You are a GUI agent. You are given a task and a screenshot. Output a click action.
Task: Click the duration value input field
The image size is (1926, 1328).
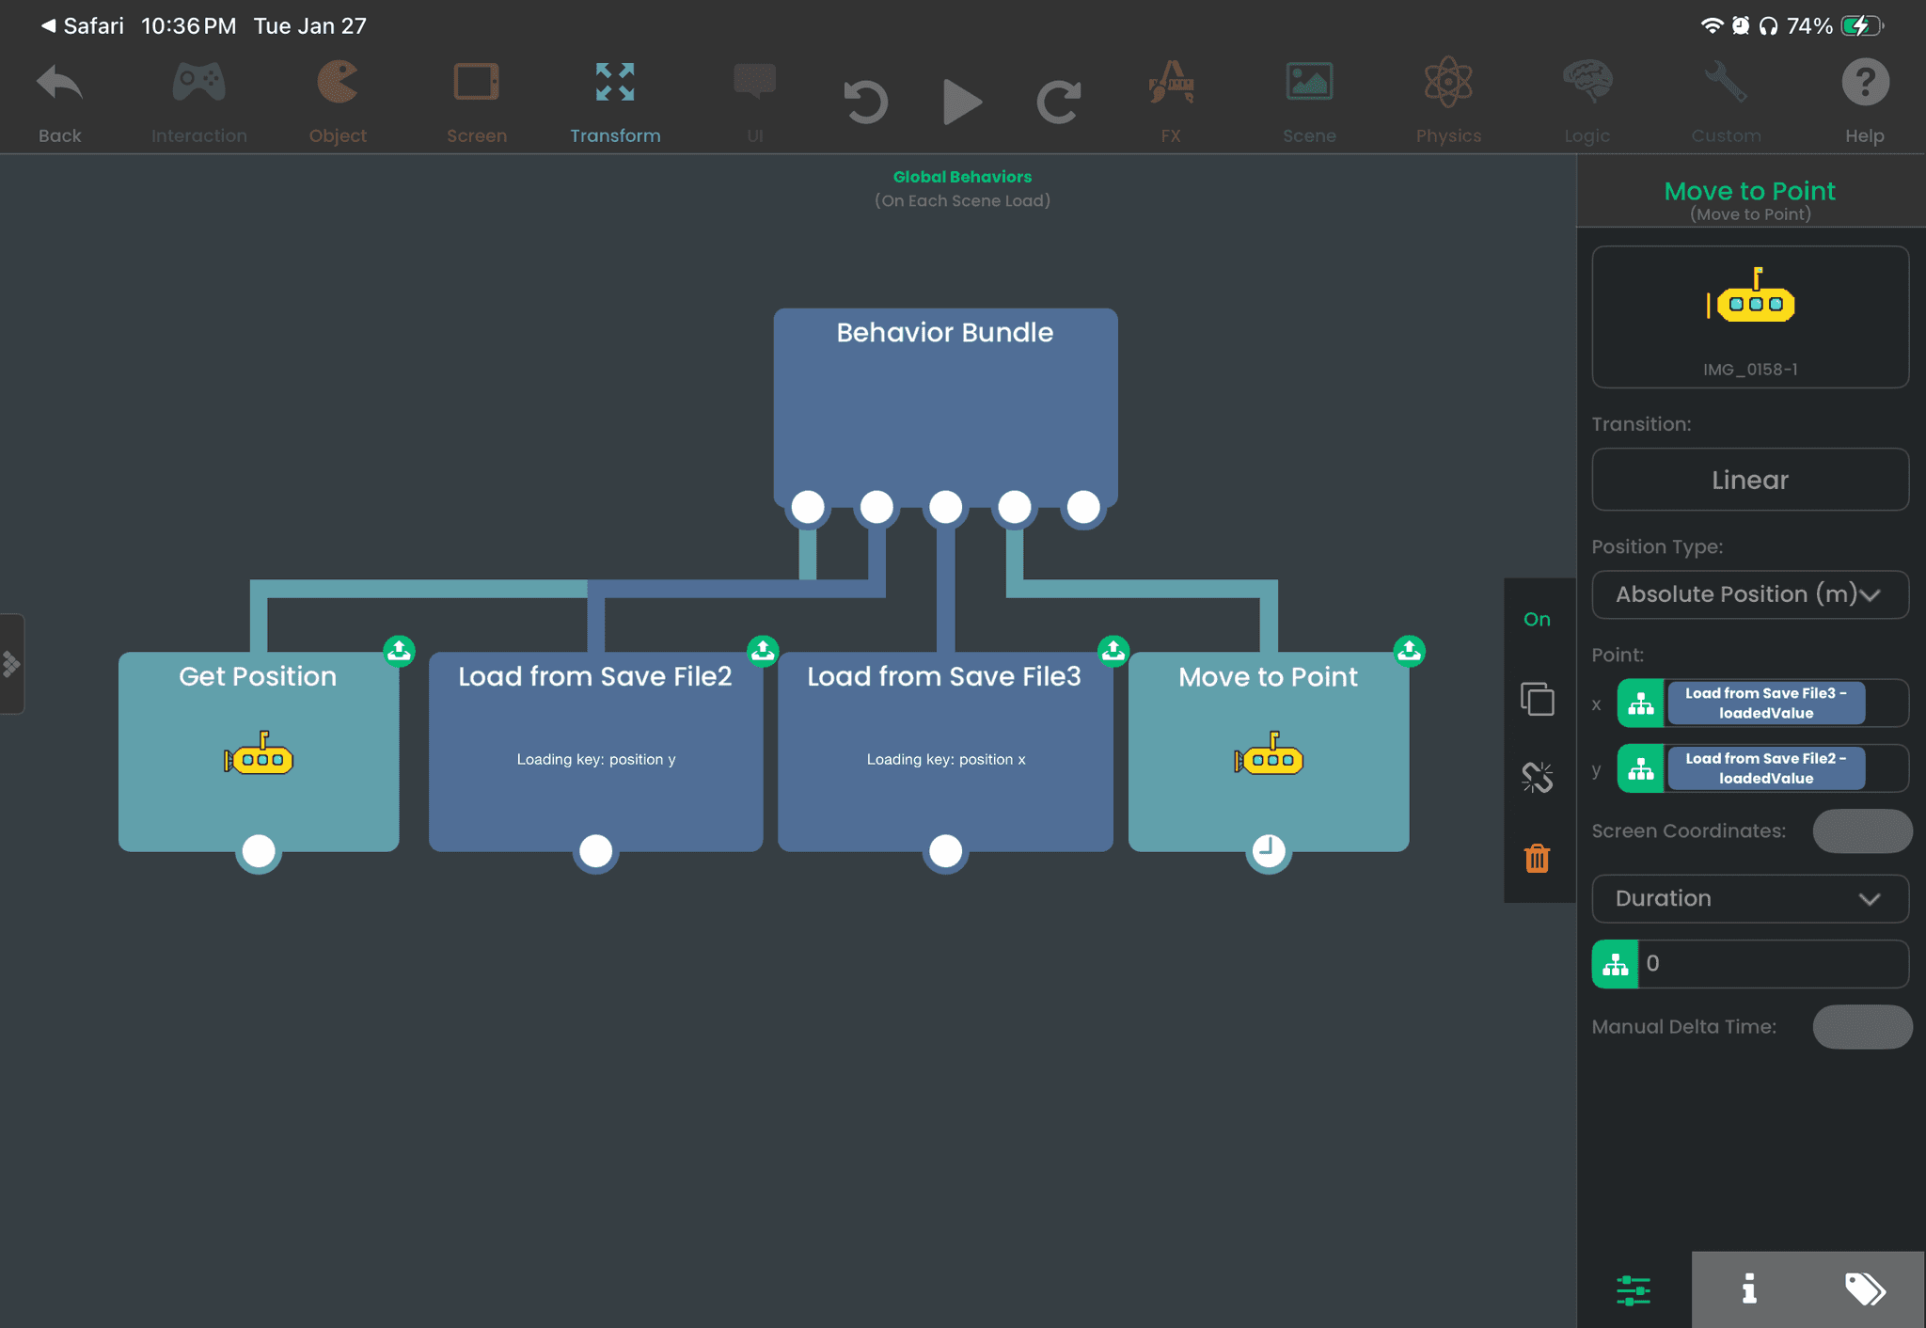[1773, 963]
